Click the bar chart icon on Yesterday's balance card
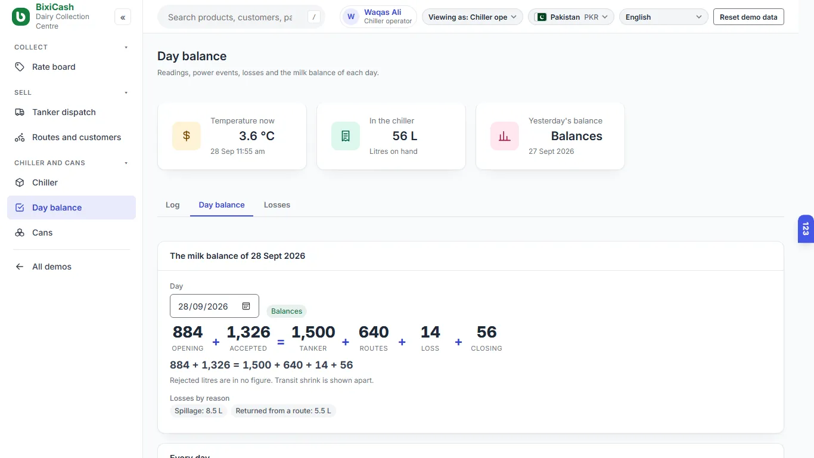The height and width of the screenshot is (458, 814). click(505, 136)
